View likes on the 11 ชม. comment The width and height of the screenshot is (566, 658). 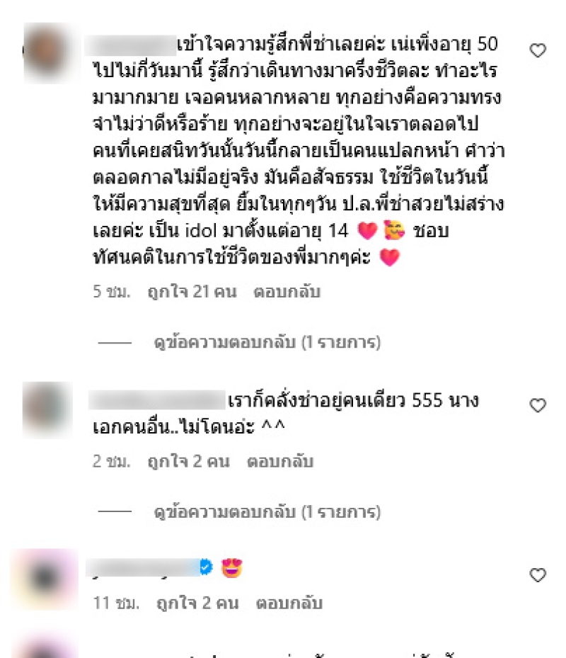click(197, 603)
